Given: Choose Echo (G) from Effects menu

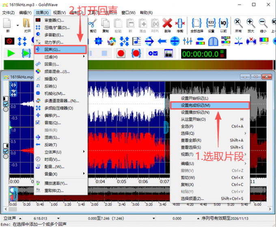Looking at the screenshot, I should pos(60,50).
